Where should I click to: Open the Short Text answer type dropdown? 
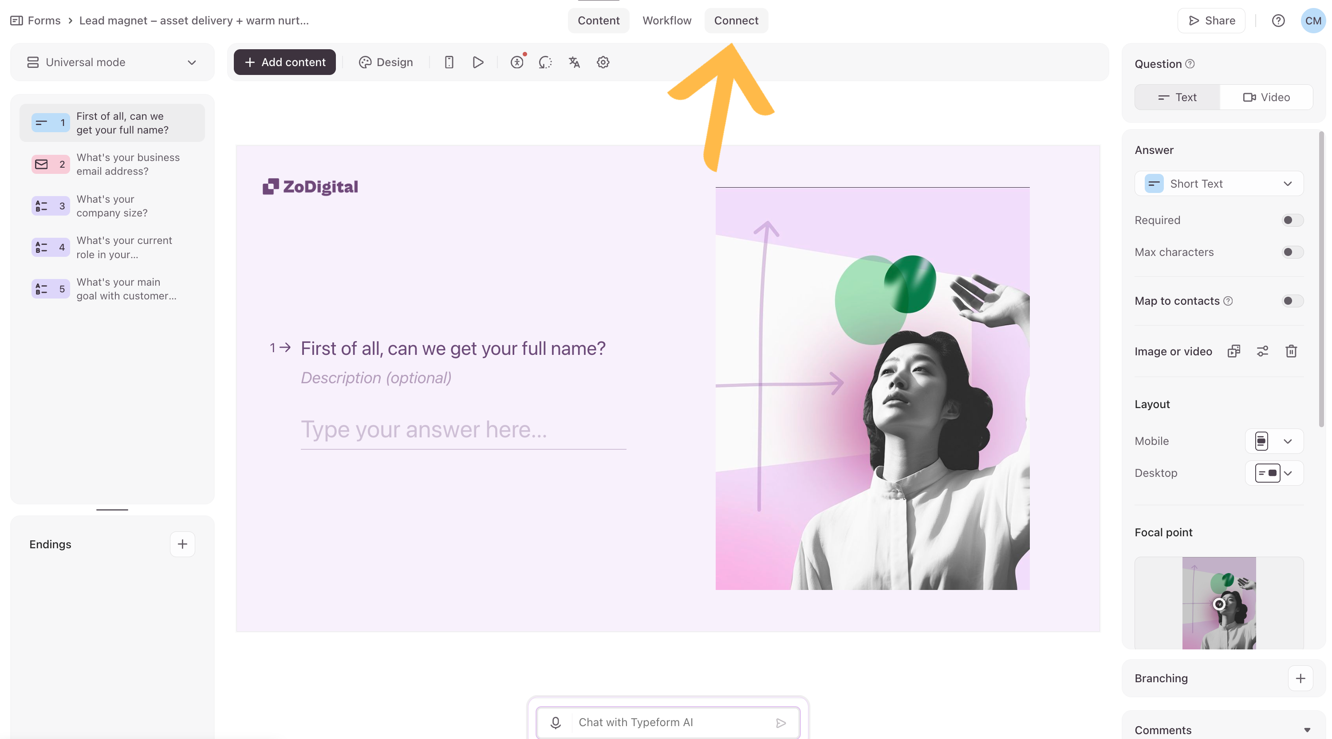click(1219, 184)
